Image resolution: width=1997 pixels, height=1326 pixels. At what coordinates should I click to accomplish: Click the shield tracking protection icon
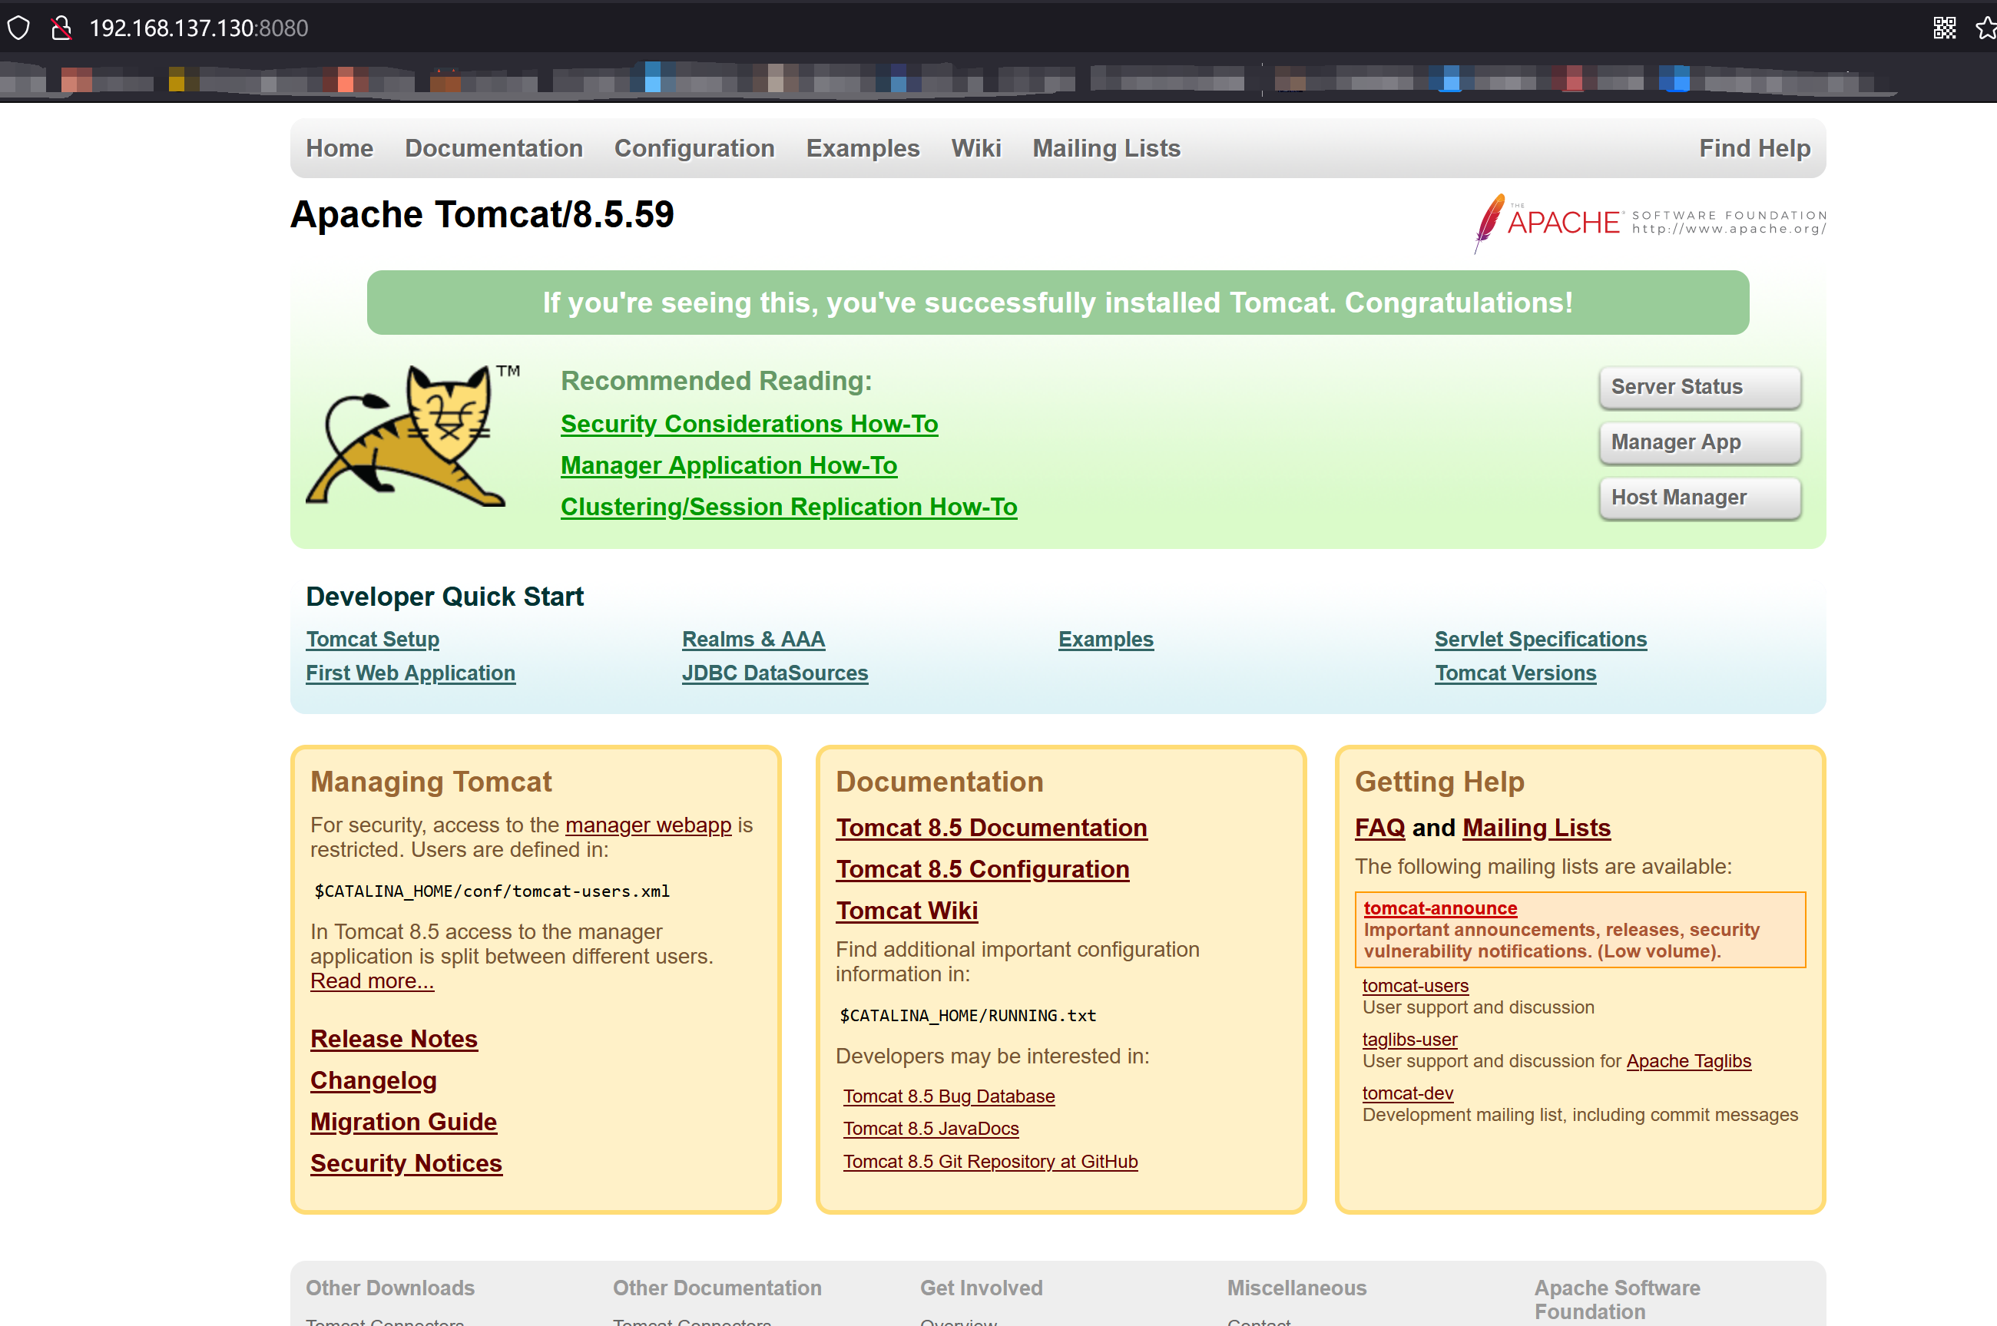click(x=18, y=28)
